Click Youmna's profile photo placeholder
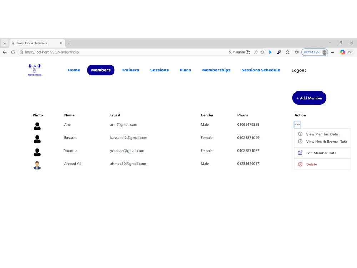357x268 pixels. pos(37,152)
